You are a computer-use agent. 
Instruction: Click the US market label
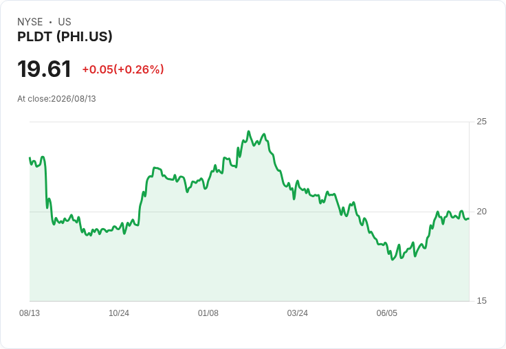tap(65, 22)
